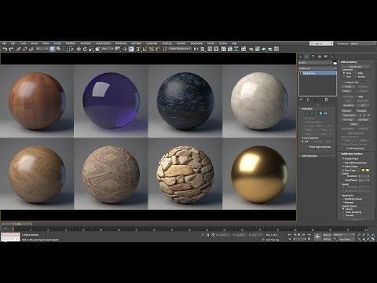
Task: Open the reference coordinate system dropdown
Action: (x=108, y=49)
